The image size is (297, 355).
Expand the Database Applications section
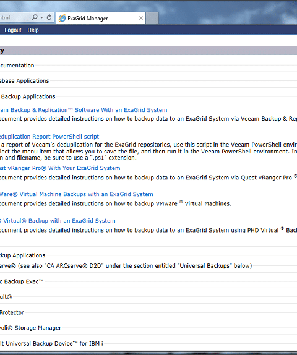[x=25, y=81]
